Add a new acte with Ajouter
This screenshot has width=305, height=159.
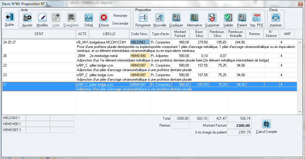tap(27, 18)
